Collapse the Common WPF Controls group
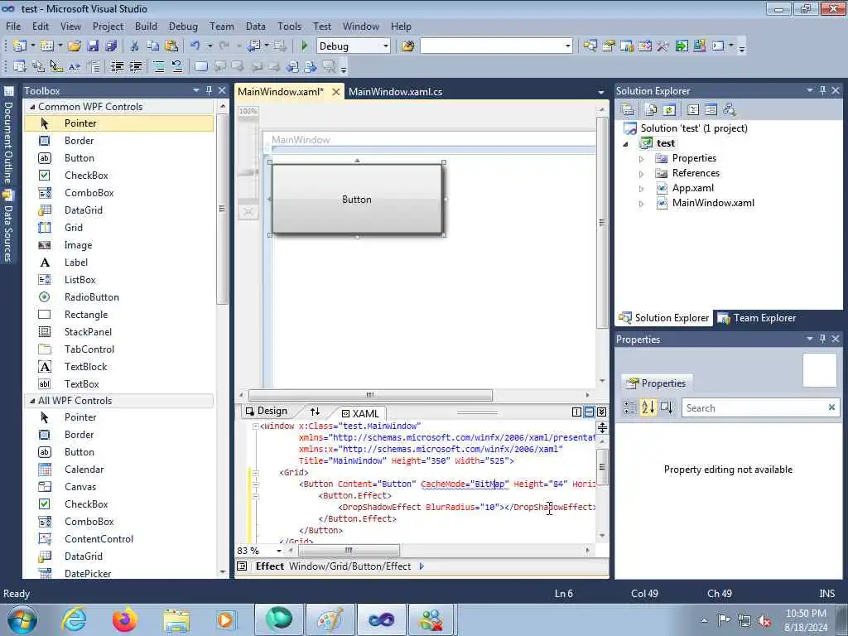 pyautogui.click(x=32, y=107)
